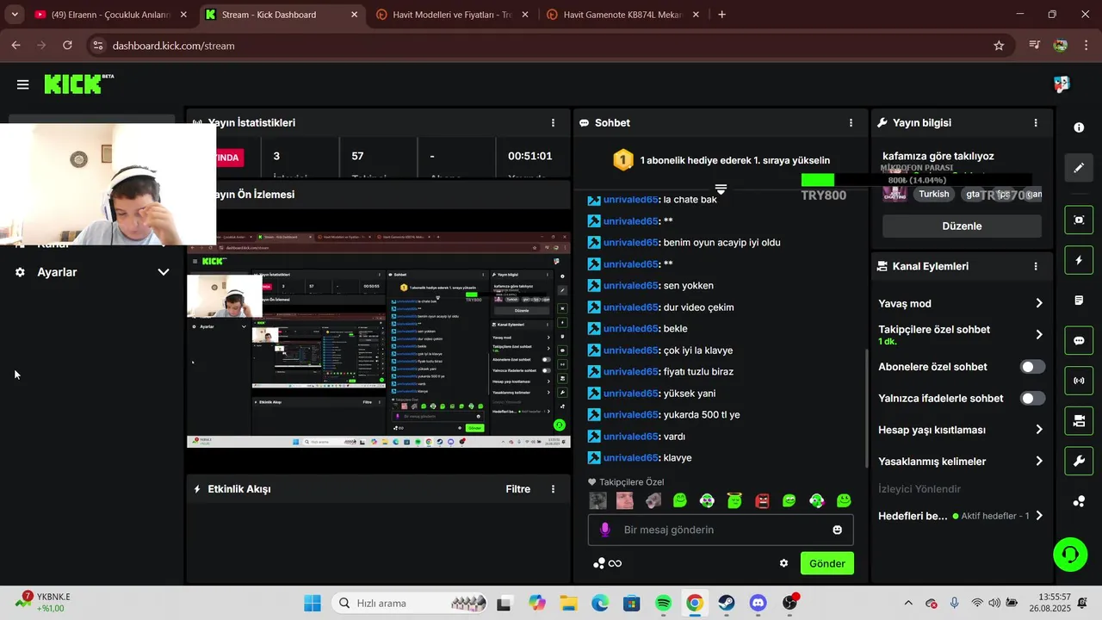
Task: Click the three-dots cluster icon in sidebar
Action: 1079,501
